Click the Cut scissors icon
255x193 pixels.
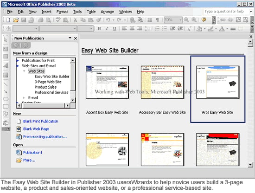click(75, 20)
